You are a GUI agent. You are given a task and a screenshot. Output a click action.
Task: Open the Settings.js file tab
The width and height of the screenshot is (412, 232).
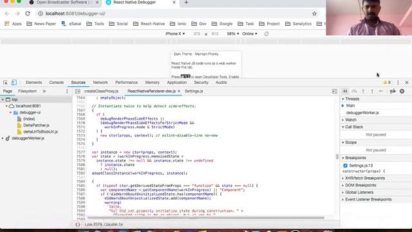coord(194,92)
